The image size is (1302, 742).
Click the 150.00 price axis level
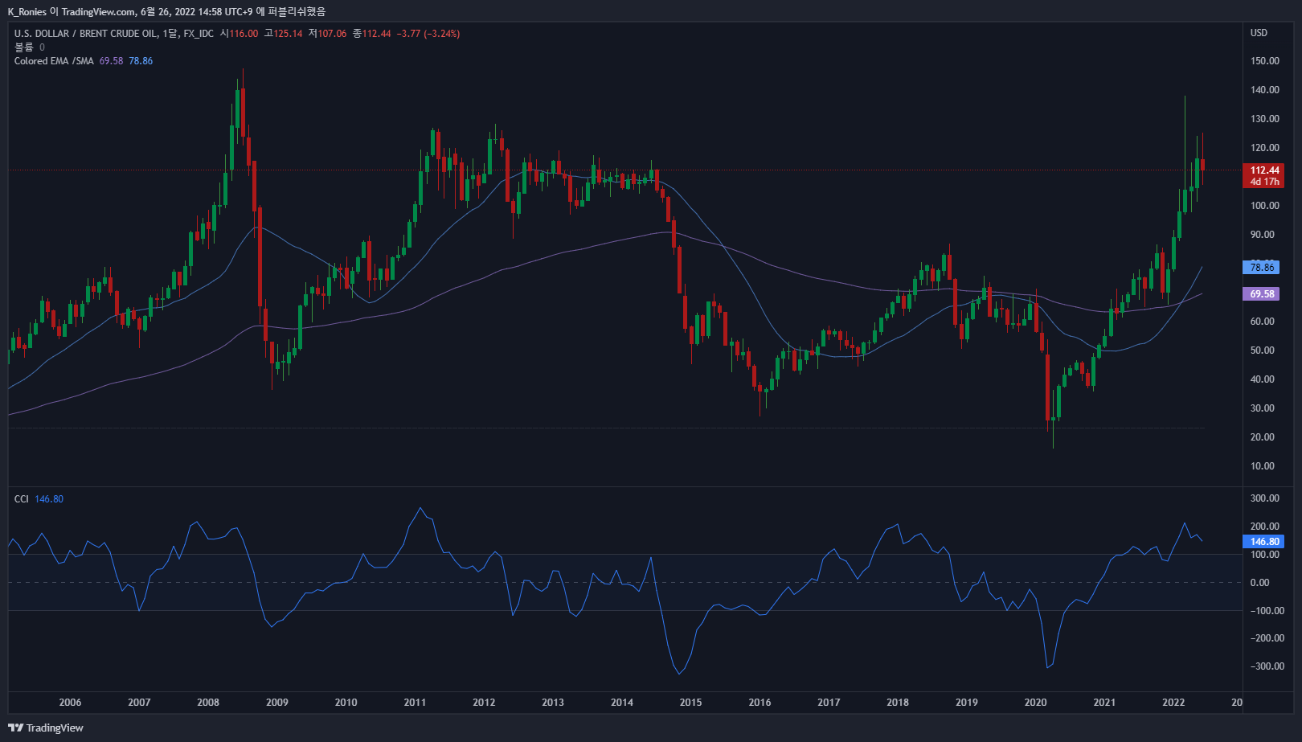coord(1265,61)
